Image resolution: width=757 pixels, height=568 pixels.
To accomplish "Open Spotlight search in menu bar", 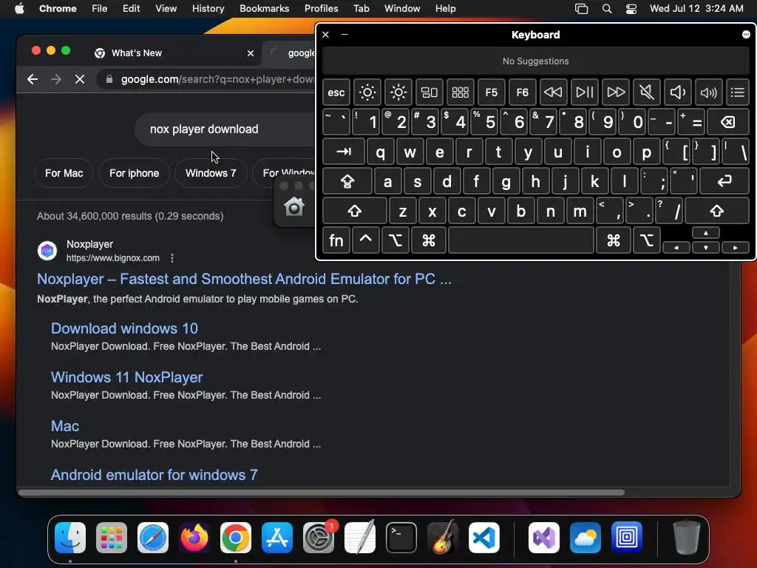I will coord(607,9).
